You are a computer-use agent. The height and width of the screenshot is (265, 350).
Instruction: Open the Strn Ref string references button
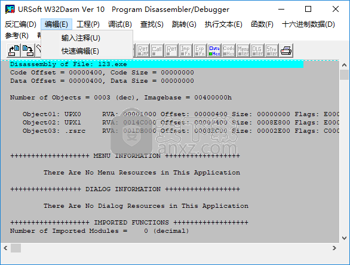[271, 51]
